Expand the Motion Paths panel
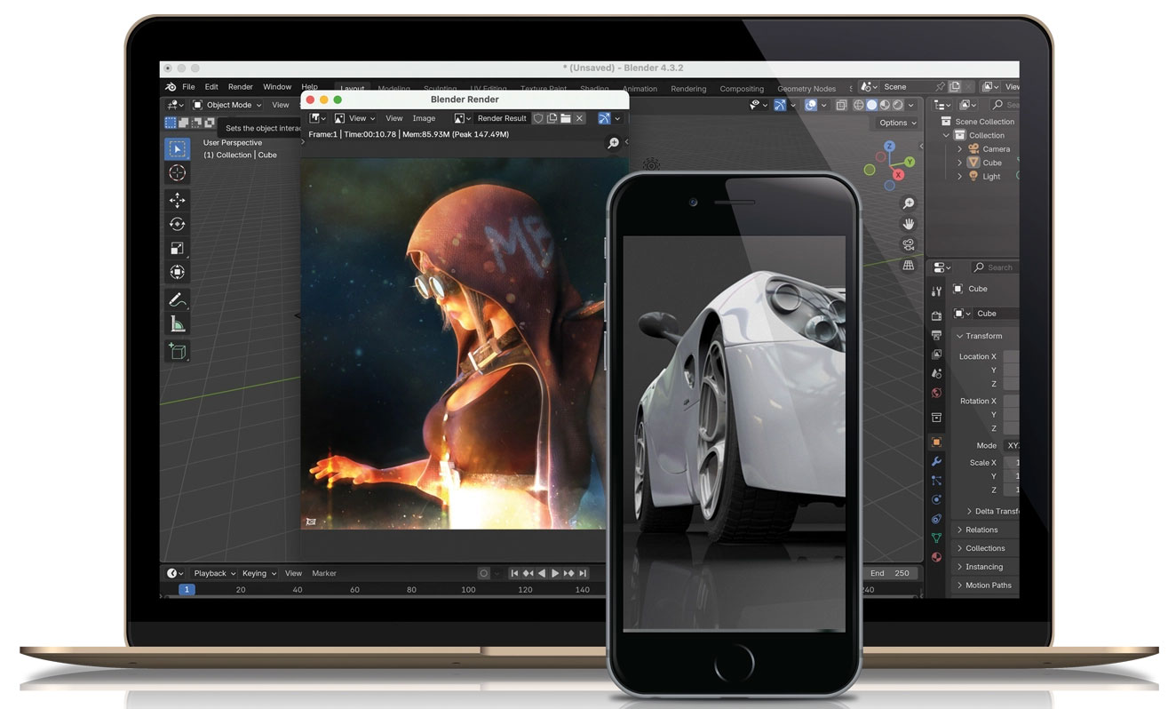Screen dimensions: 1176x709 pos(986,586)
